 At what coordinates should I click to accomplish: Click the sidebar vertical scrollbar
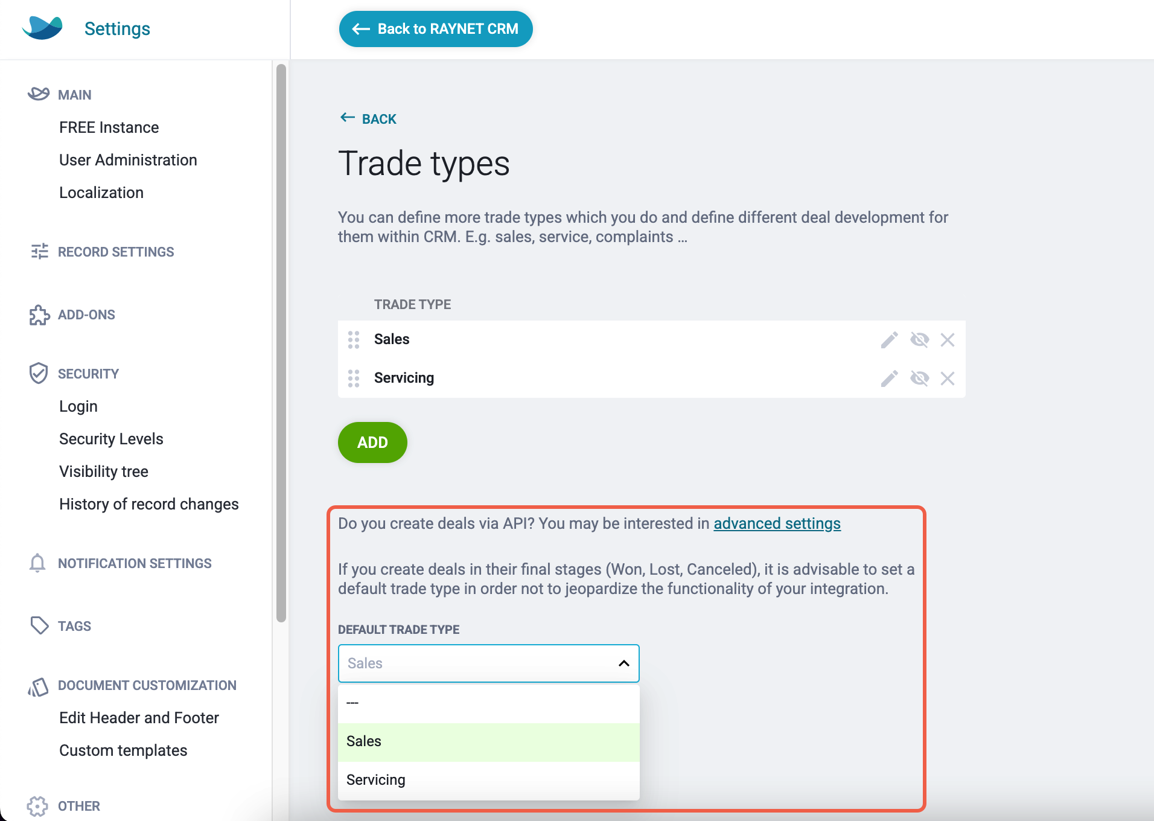pos(281,343)
